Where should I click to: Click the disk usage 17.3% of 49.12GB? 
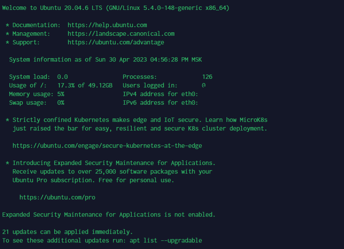pos(85,85)
